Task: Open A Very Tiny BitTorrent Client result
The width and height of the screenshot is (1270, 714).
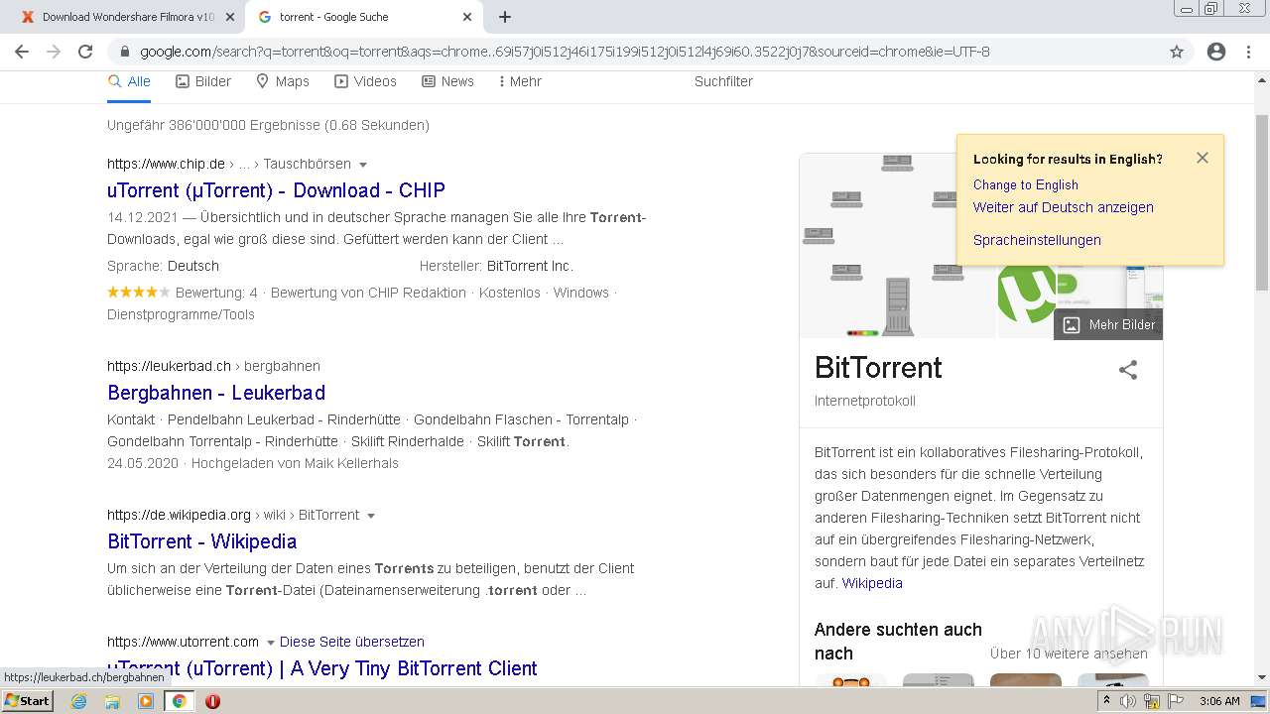Action: pyautogui.click(x=322, y=668)
